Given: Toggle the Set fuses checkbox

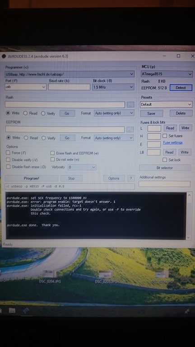Looking at the screenshot, I should pos(165,136).
